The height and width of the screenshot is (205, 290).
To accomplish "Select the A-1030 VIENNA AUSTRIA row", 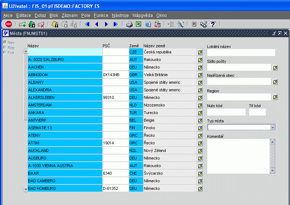I will (65, 166).
